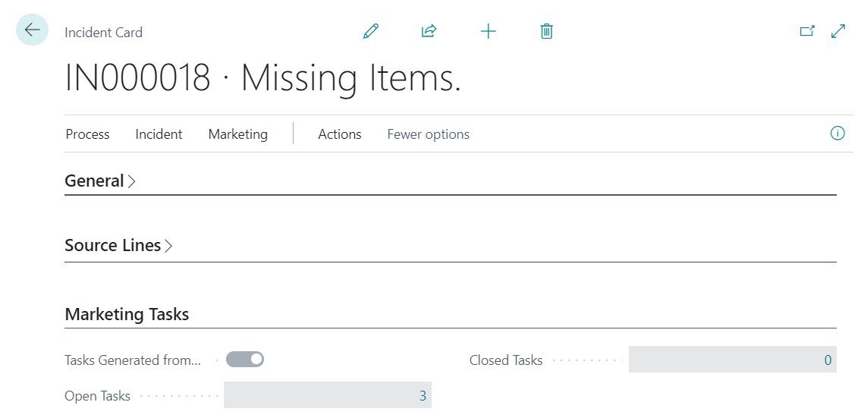
Task: Show the information pane via the info icon
Action: (x=837, y=134)
